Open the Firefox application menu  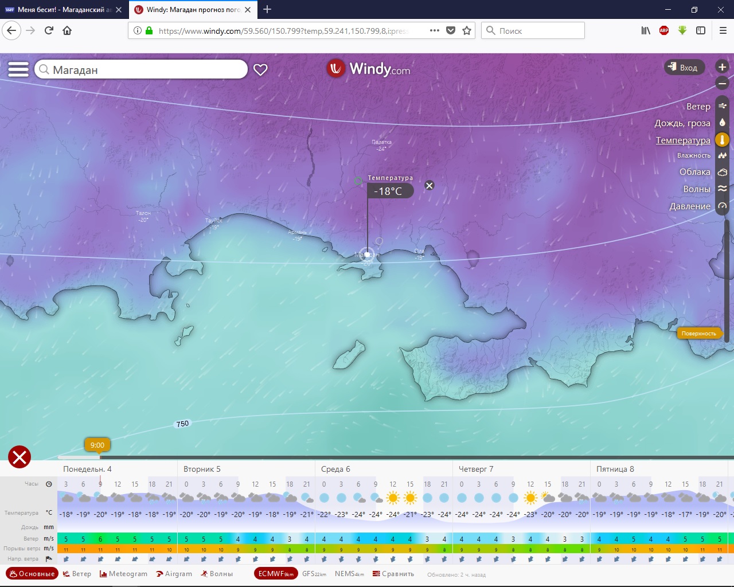(x=723, y=30)
